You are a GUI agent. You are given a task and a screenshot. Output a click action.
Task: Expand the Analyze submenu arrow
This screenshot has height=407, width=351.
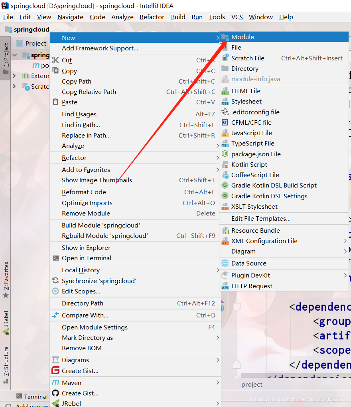218,146
